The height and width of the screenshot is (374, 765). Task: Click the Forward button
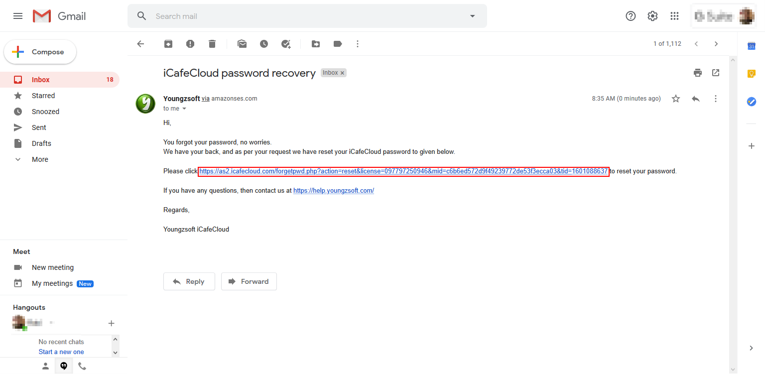(x=249, y=281)
